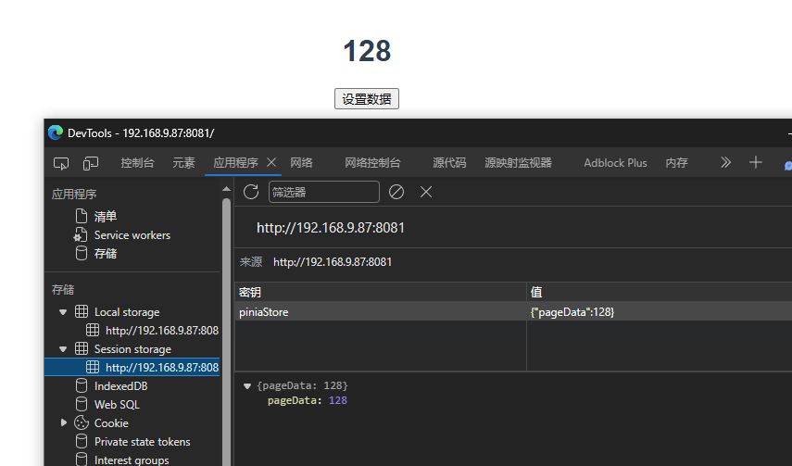Open Private state tokens in the sidebar
Screen dimensions: 792x466
click(x=142, y=442)
